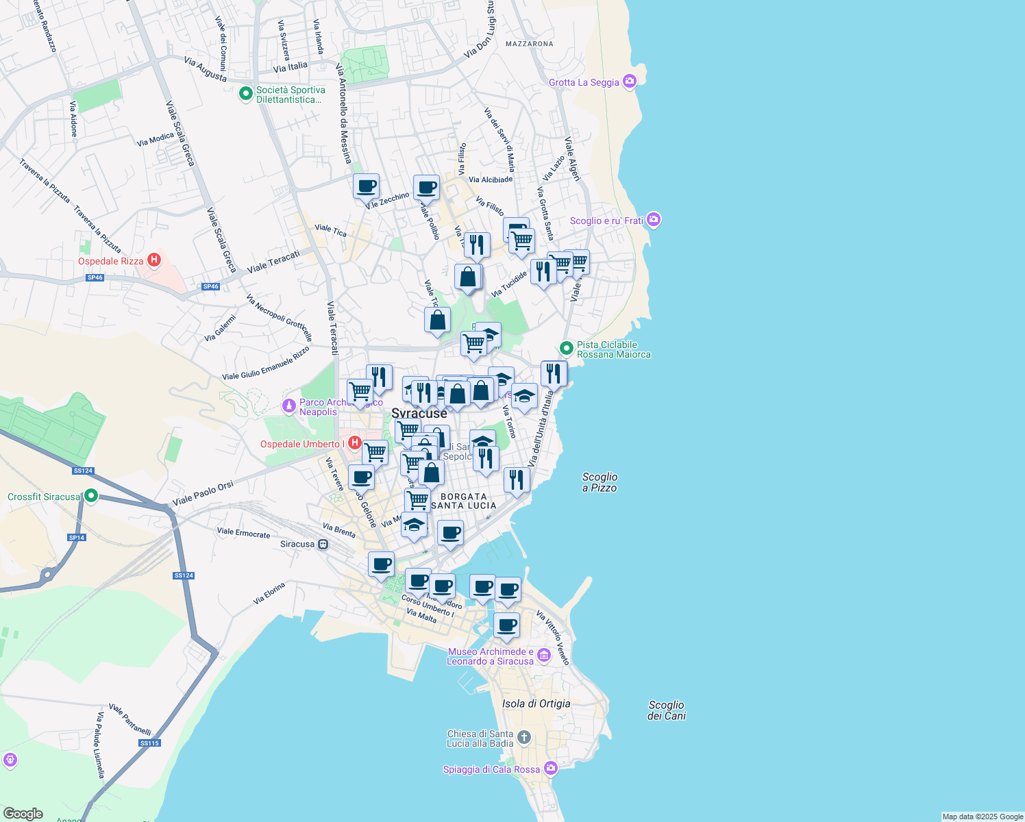Image resolution: width=1025 pixels, height=822 pixels.
Task: Click the Scoglio a Pizzo label
Action: coord(600,482)
